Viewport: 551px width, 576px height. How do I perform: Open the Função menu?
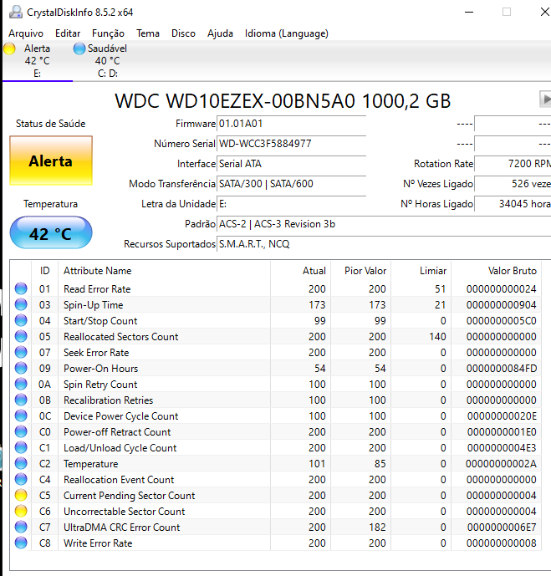108,33
